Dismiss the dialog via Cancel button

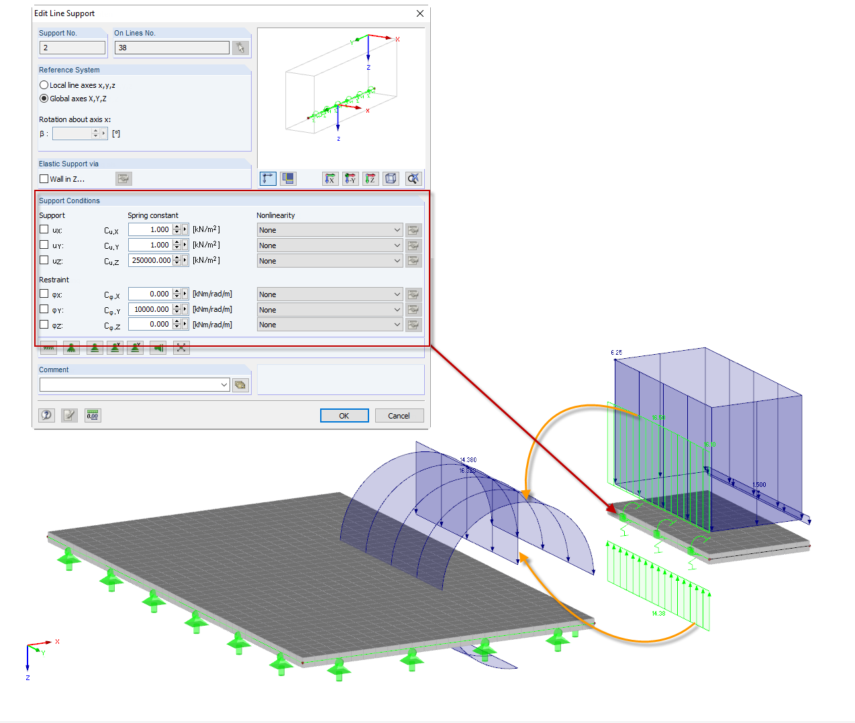(399, 415)
